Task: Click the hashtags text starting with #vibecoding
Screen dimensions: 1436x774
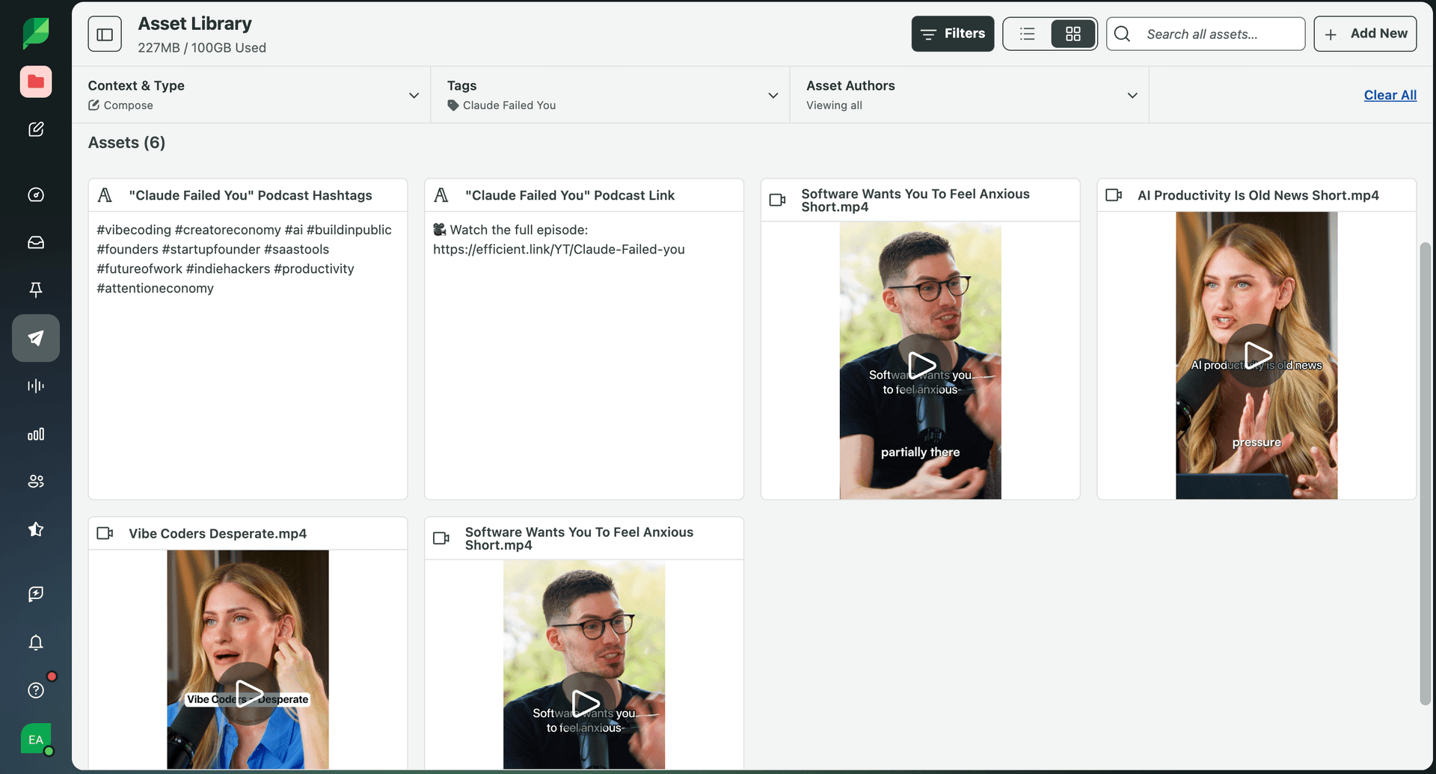Action: pos(244,259)
